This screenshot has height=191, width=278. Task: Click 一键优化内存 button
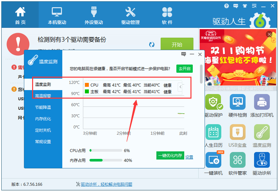pos(170,155)
